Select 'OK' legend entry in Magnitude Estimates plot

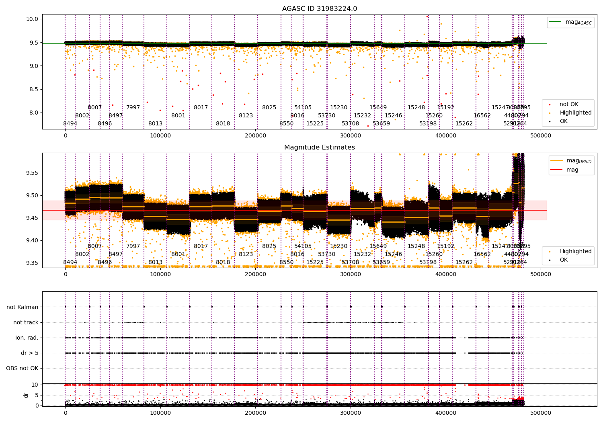point(564,260)
